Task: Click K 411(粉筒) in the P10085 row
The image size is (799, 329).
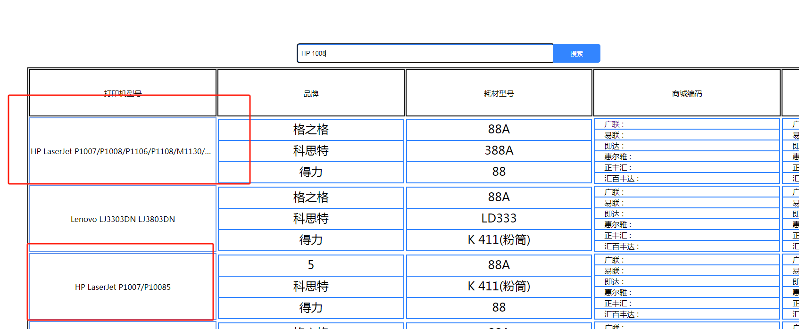Action: point(499,287)
